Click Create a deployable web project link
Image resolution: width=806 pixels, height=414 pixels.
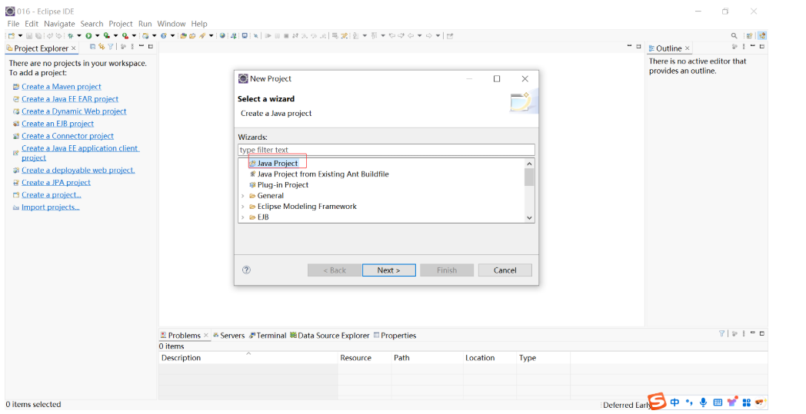coord(78,170)
